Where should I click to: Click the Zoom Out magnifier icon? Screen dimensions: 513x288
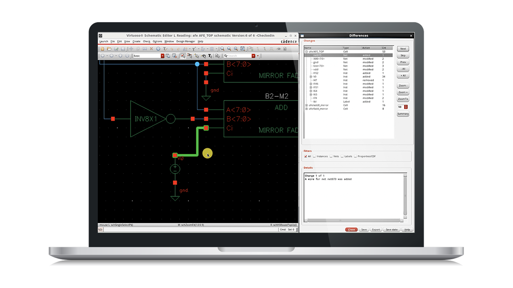pyautogui.click(x=229, y=49)
